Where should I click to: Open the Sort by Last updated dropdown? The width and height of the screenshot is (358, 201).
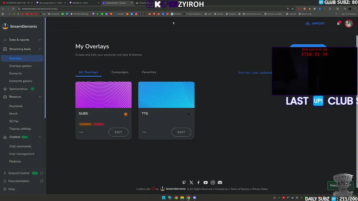pyautogui.click(x=255, y=73)
